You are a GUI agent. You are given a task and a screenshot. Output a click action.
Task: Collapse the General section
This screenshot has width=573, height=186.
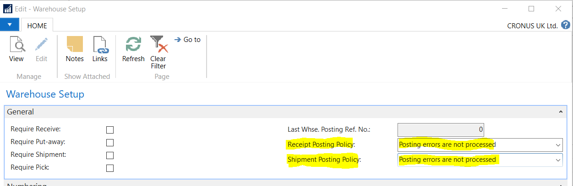coord(561,112)
